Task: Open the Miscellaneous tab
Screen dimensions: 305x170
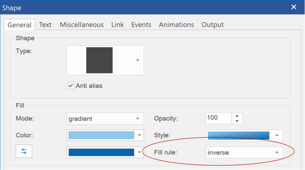Action: point(82,25)
